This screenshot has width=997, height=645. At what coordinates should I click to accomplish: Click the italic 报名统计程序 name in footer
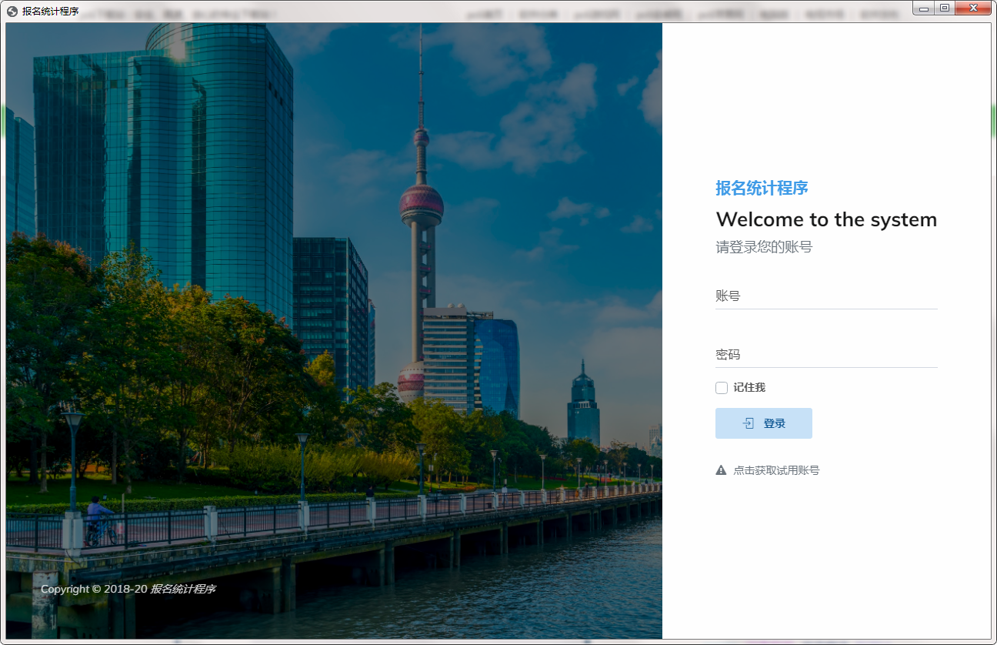point(182,589)
